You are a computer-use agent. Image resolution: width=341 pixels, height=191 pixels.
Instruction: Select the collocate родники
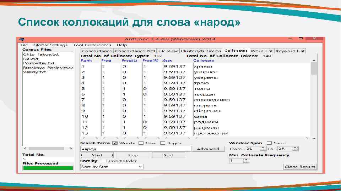tap(206, 122)
